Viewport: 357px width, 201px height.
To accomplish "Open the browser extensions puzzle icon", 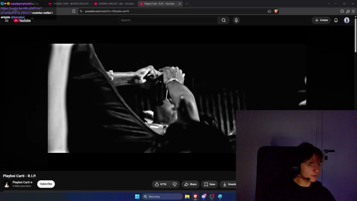I will click(x=342, y=11).
